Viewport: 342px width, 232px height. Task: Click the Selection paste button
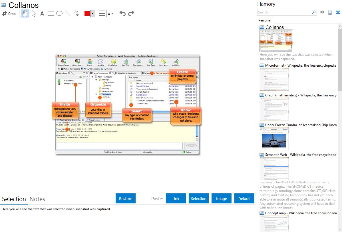(x=198, y=199)
